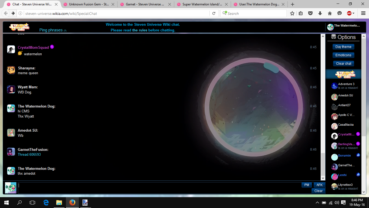369x208 pixels.
Task: Open a new browser tab
Action: pos(293,4)
